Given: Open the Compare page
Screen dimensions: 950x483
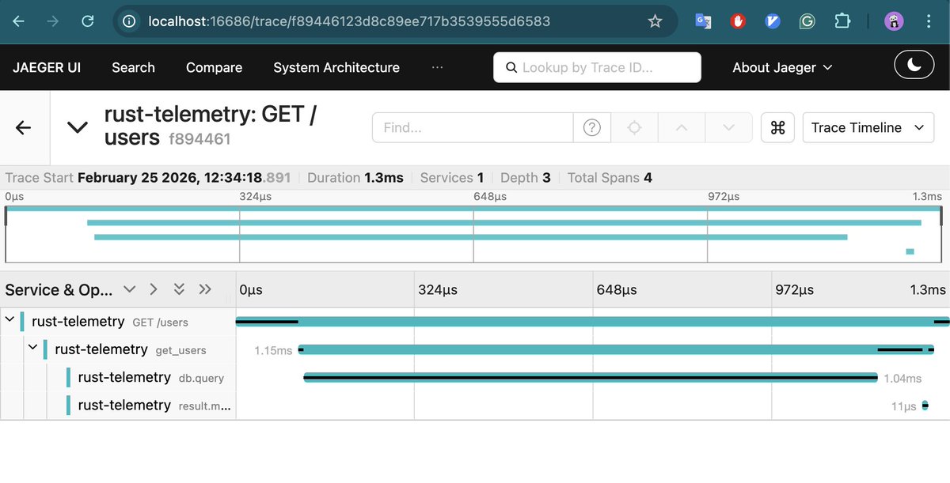Looking at the screenshot, I should coord(214,67).
